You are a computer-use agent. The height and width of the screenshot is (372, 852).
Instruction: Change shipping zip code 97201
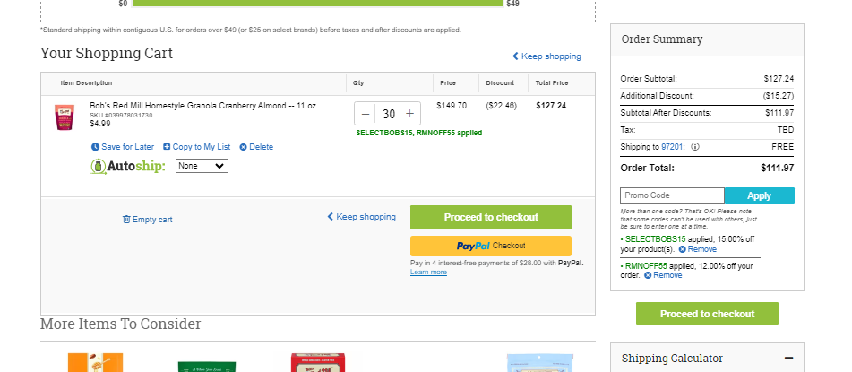point(673,147)
